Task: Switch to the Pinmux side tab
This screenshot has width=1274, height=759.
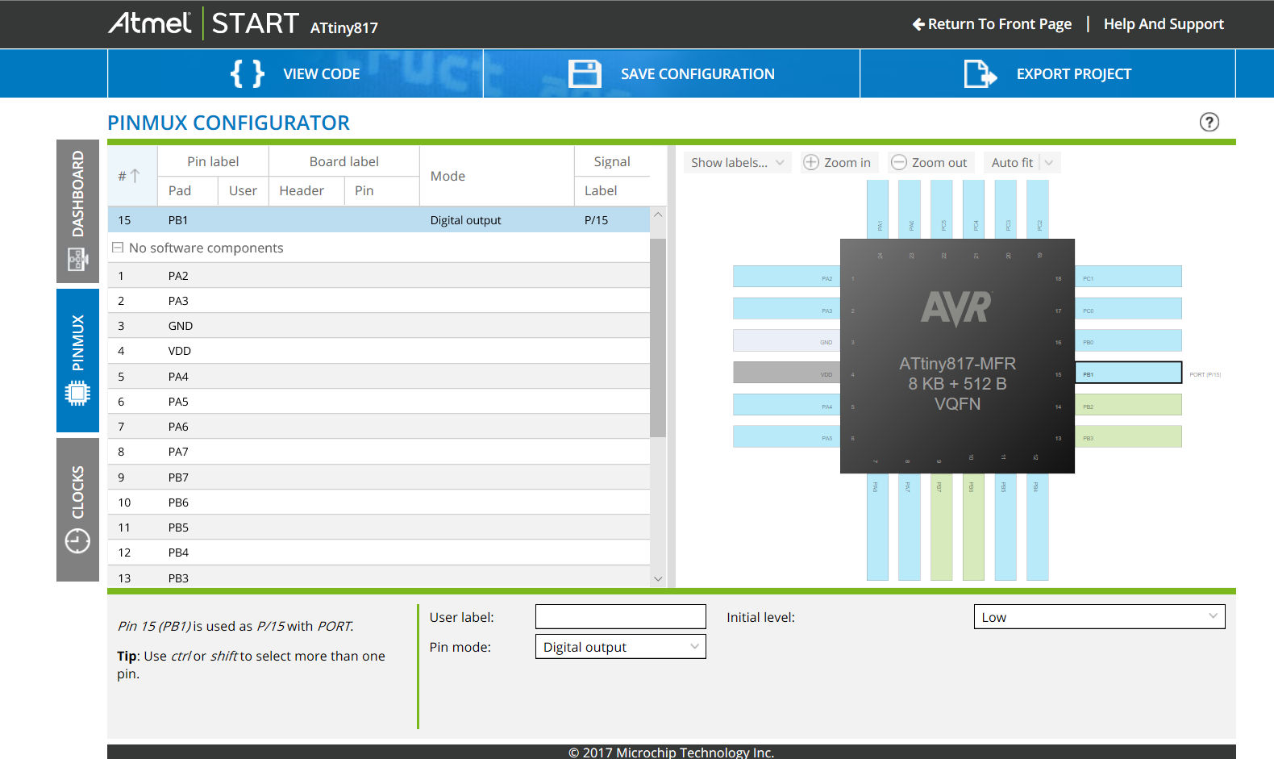Action: (x=77, y=361)
